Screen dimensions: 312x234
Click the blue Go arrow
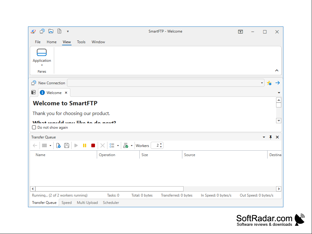278,83
